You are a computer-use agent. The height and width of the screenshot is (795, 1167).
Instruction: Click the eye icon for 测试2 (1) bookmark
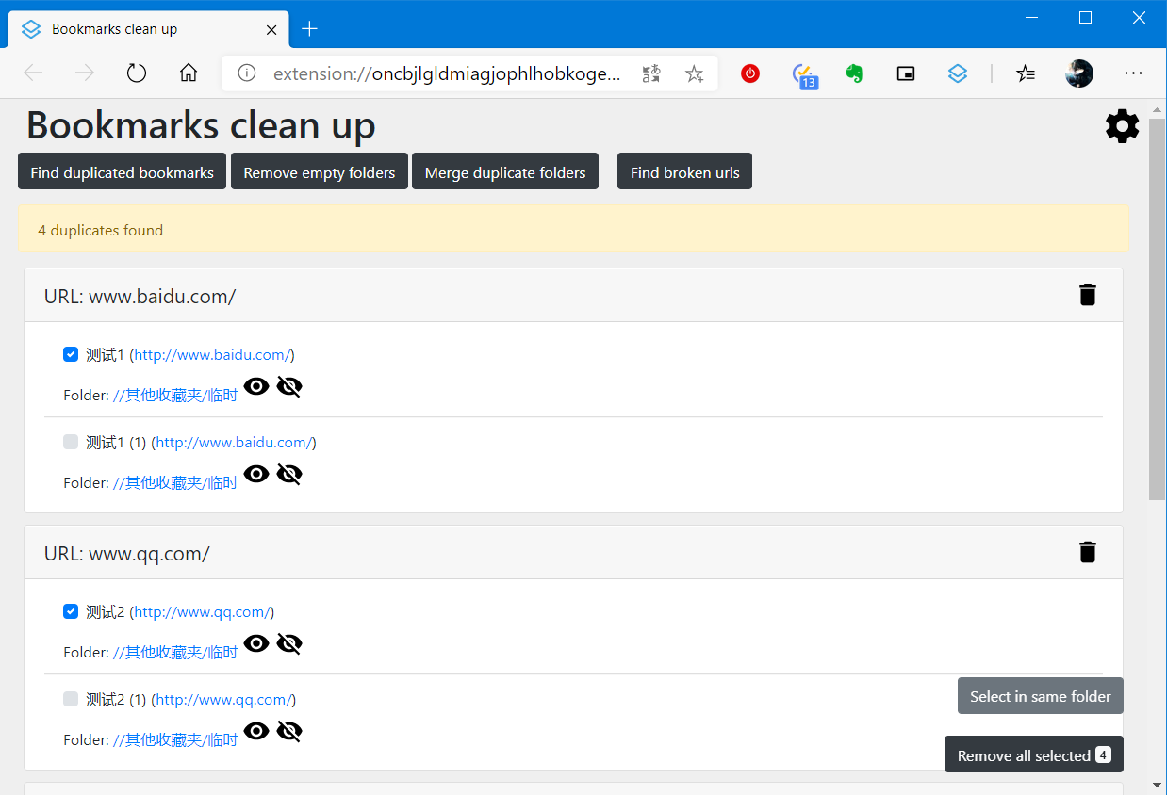[x=256, y=731]
